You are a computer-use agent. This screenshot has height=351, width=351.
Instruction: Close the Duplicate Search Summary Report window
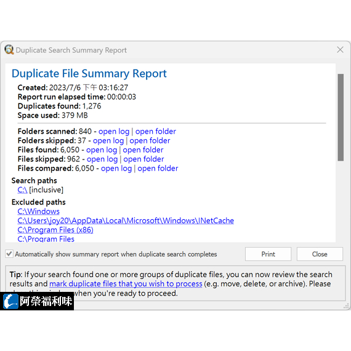[340, 50]
